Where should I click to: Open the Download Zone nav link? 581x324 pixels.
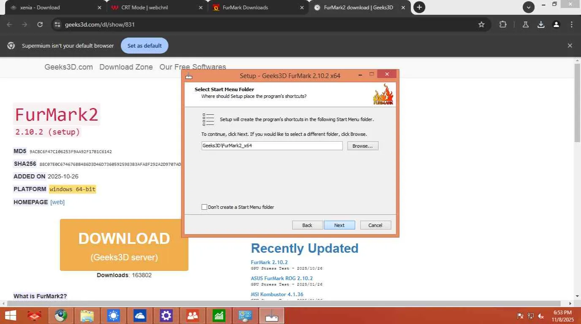tap(126, 67)
